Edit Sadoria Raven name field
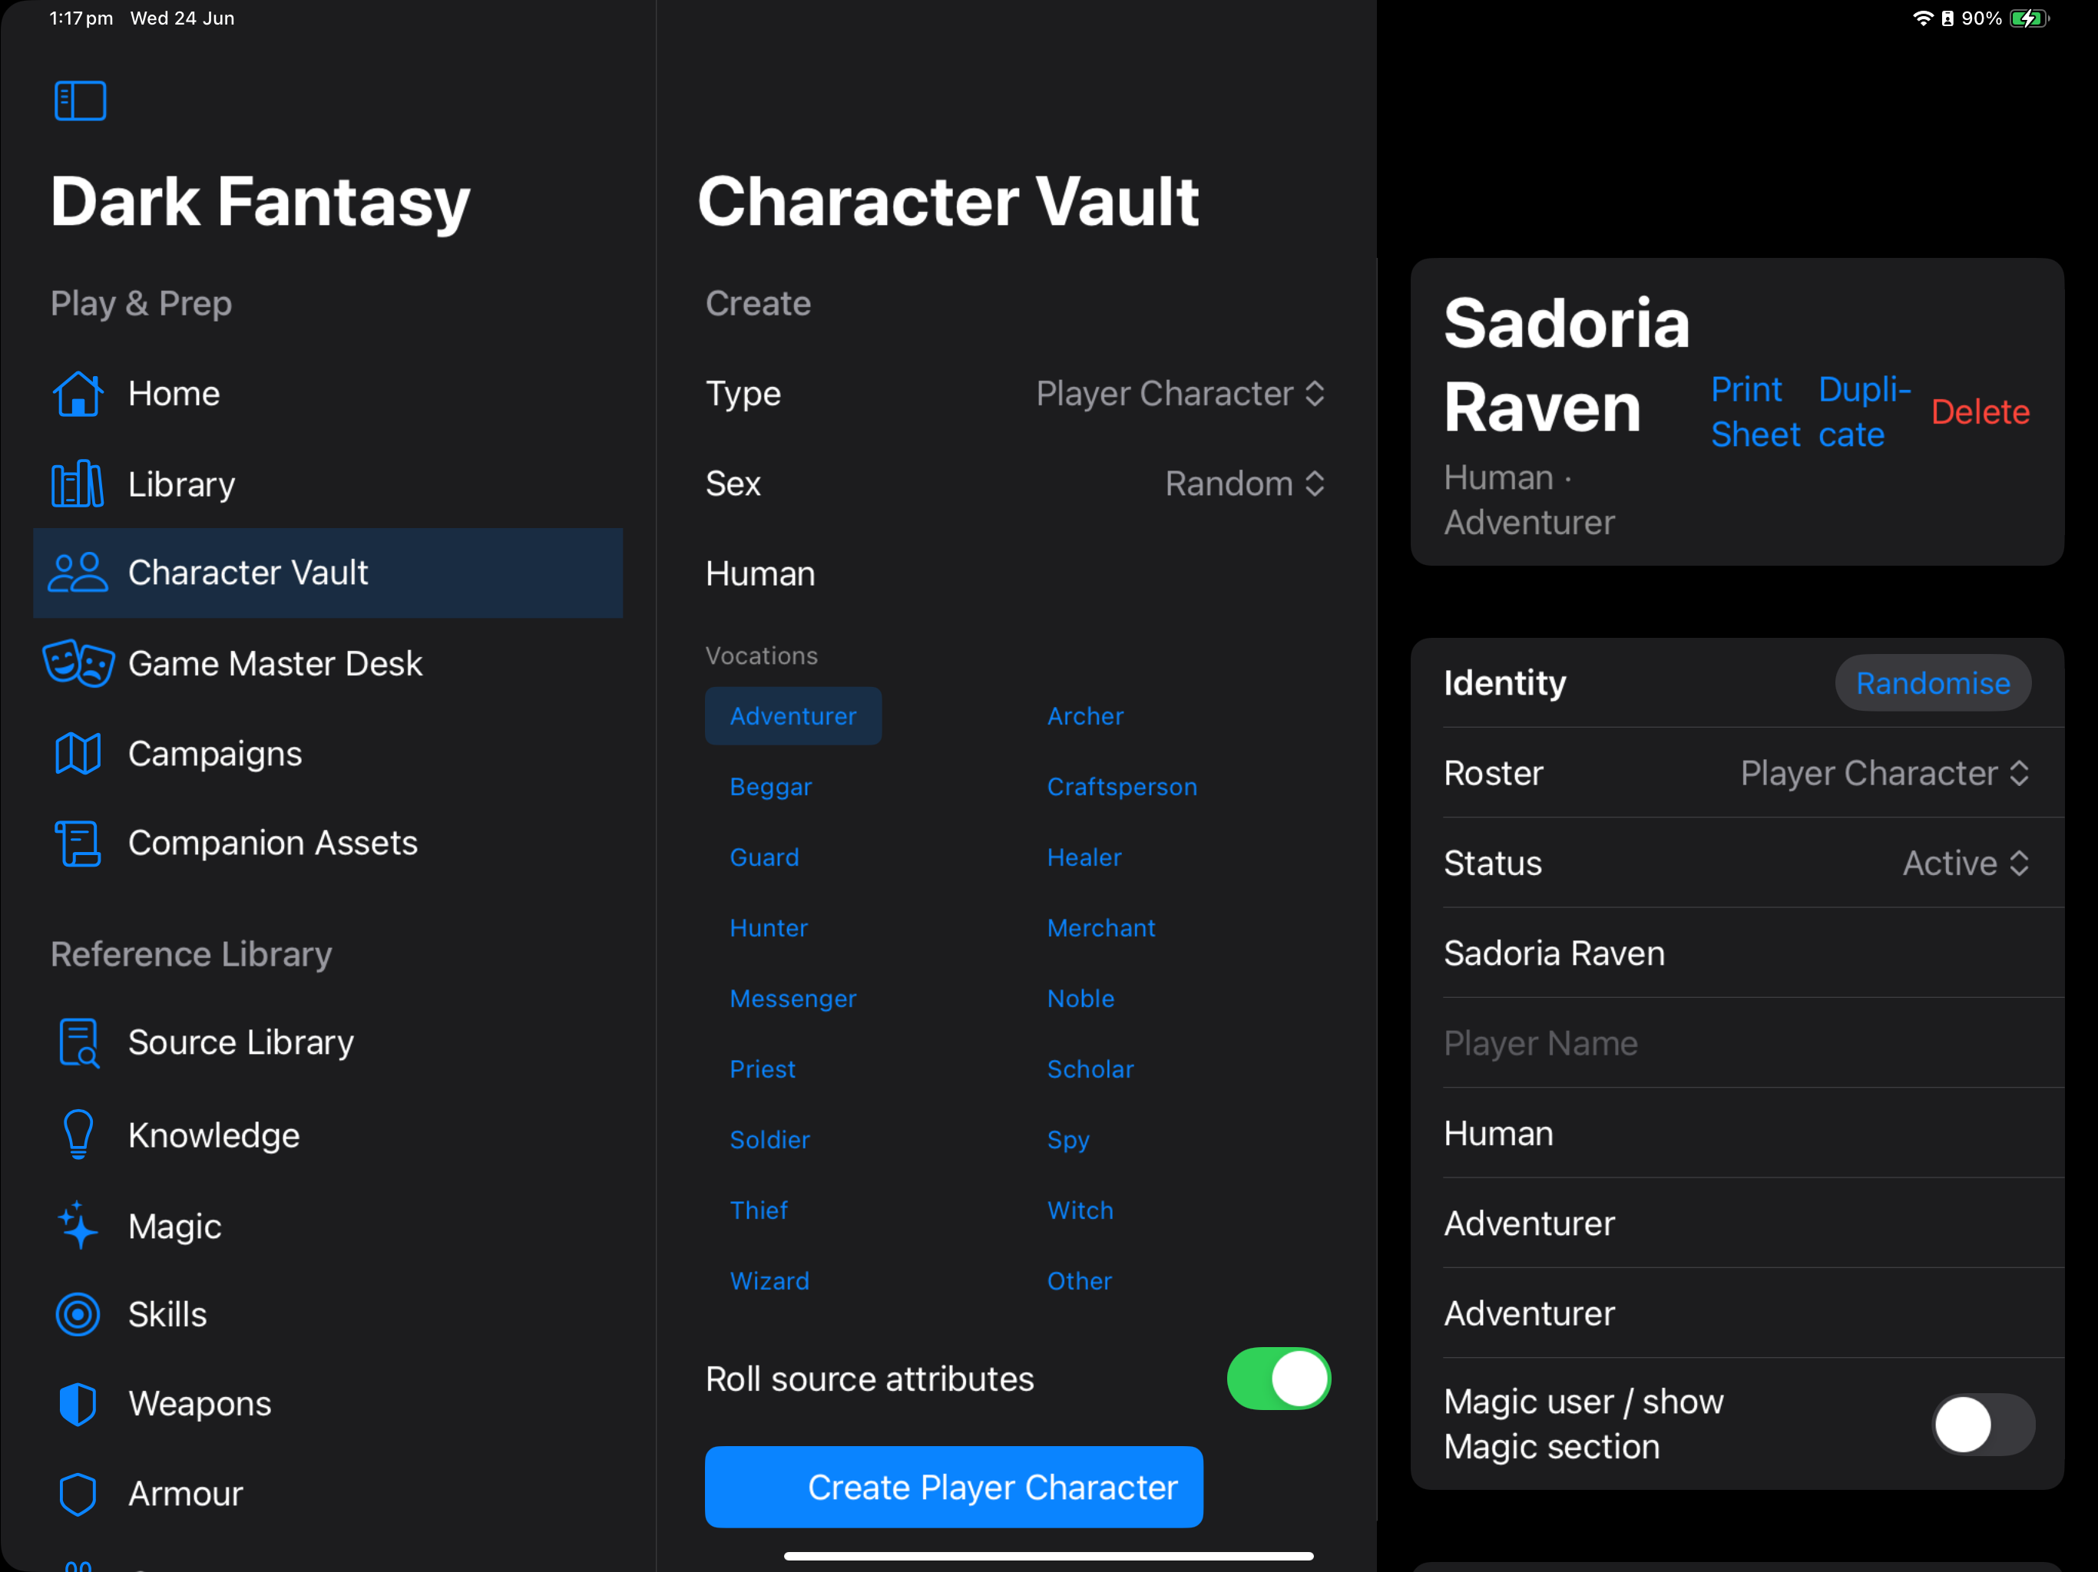The image size is (2098, 1572). click(x=1736, y=953)
